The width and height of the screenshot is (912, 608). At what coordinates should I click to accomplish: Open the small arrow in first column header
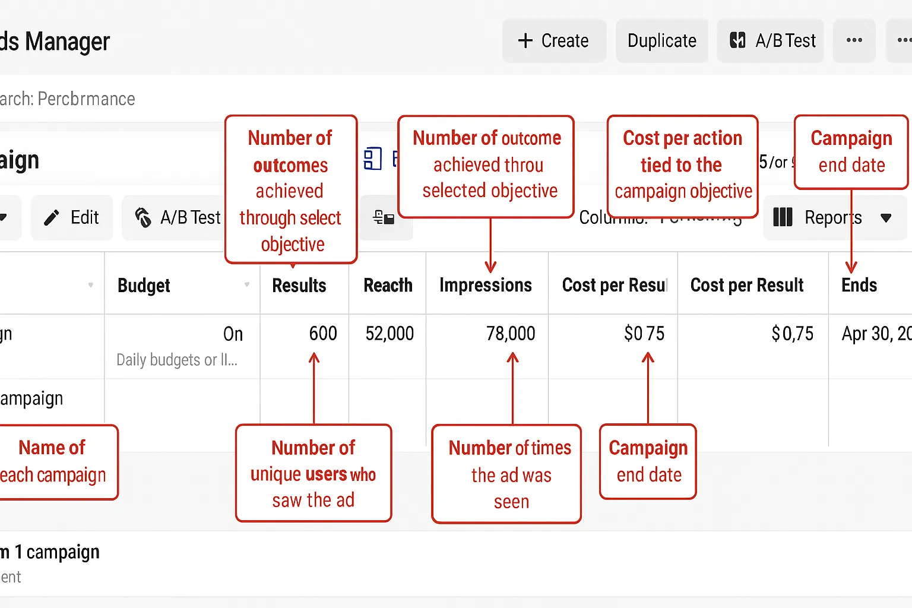[x=91, y=285]
